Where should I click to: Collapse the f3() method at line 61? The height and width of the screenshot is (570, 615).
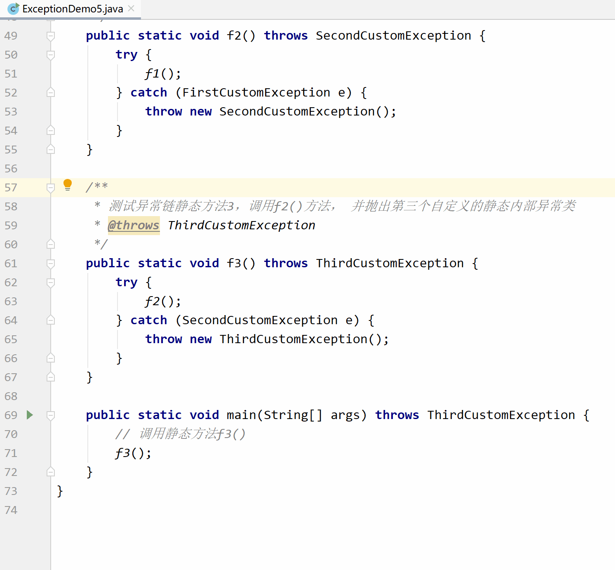click(x=51, y=264)
